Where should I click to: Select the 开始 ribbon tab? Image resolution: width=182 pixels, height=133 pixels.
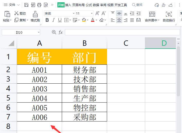(x=61, y=5)
